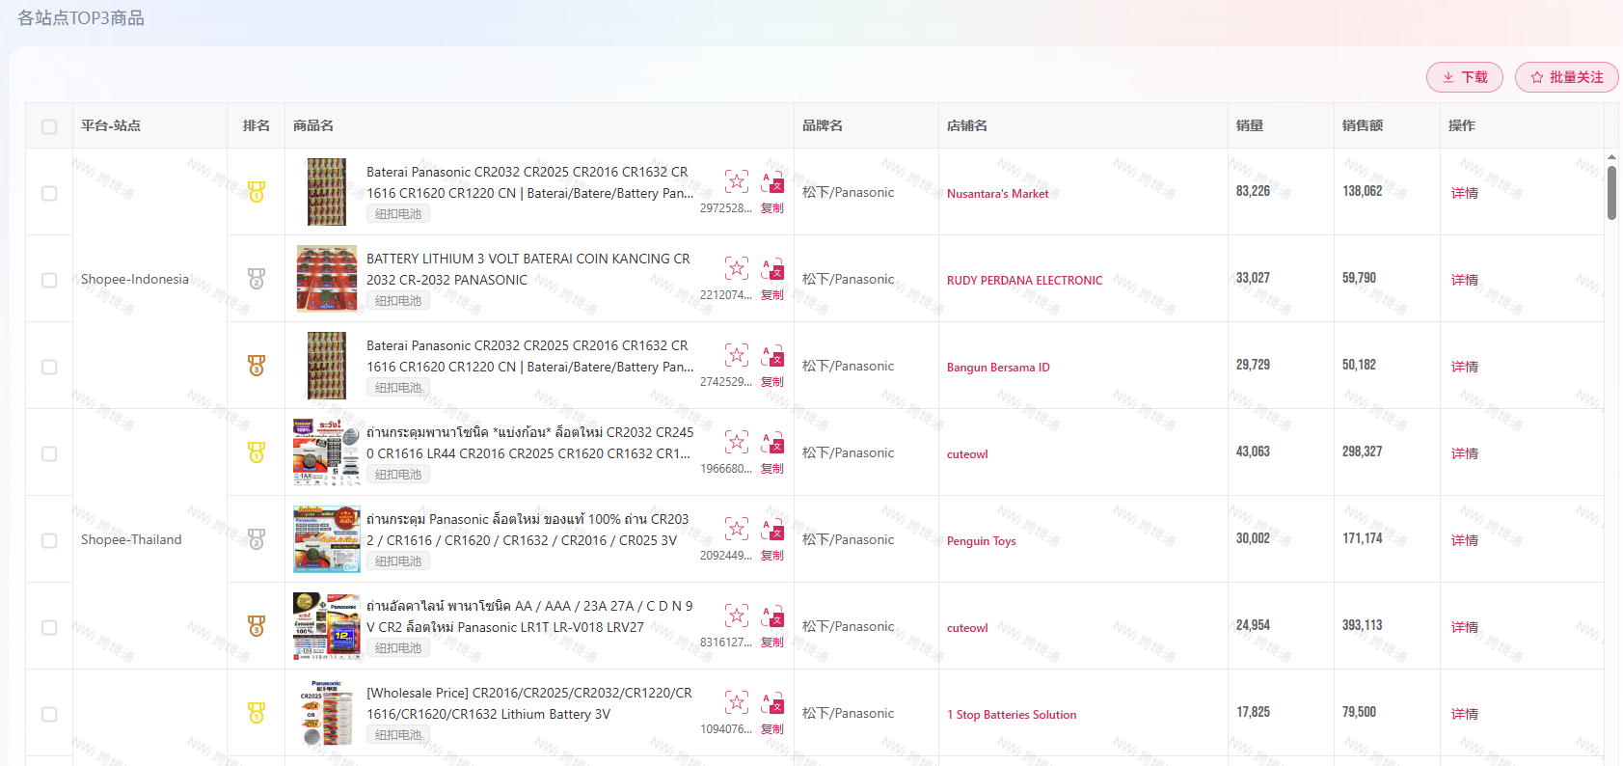Image resolution: width=1623 pixels, height=766 pixels.
Task: Click the follow star icon in Bangun Bersama ID row
Action: click(x=737, y=355)
